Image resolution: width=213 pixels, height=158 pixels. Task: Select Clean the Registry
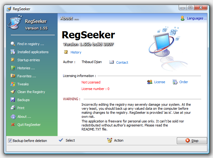point(31,92)
